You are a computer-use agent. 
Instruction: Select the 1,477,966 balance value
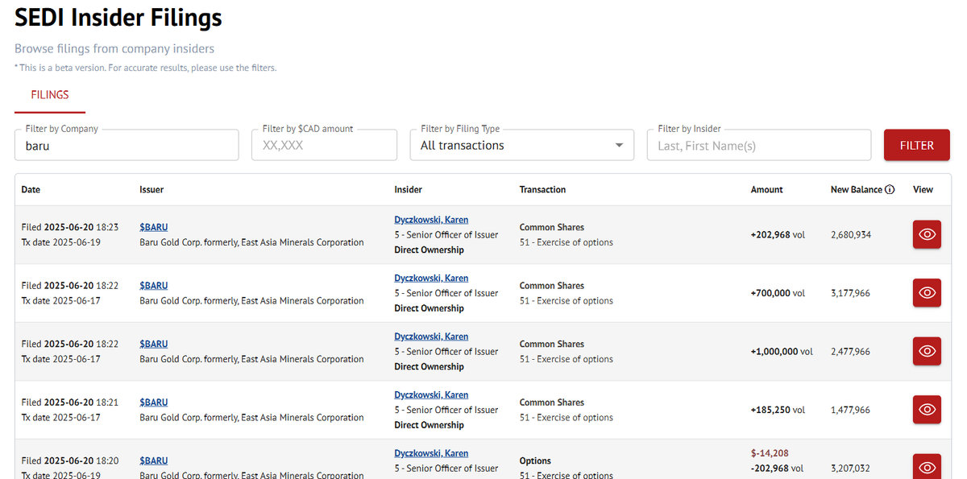(x=851, y=410)
